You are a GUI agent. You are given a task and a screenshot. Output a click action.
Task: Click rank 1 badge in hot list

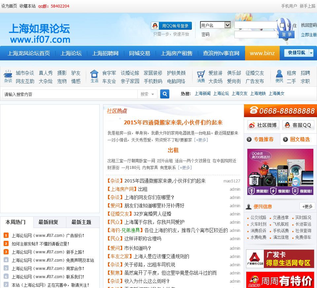click(x=6, y=235)
